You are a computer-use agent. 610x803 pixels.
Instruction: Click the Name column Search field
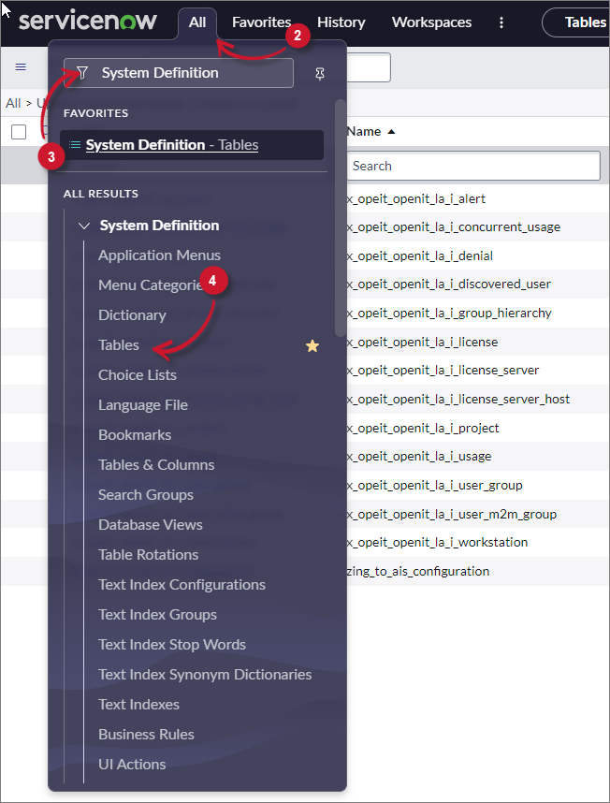pos(472,166)
